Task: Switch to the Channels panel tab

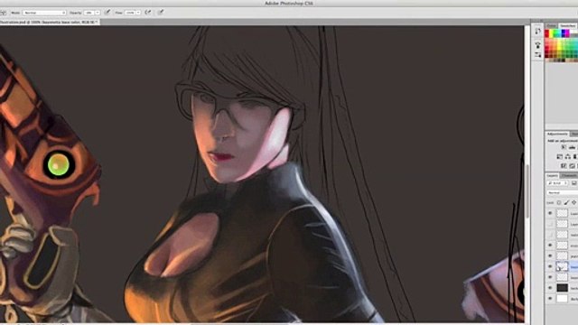Action: (x=568, y=176)
